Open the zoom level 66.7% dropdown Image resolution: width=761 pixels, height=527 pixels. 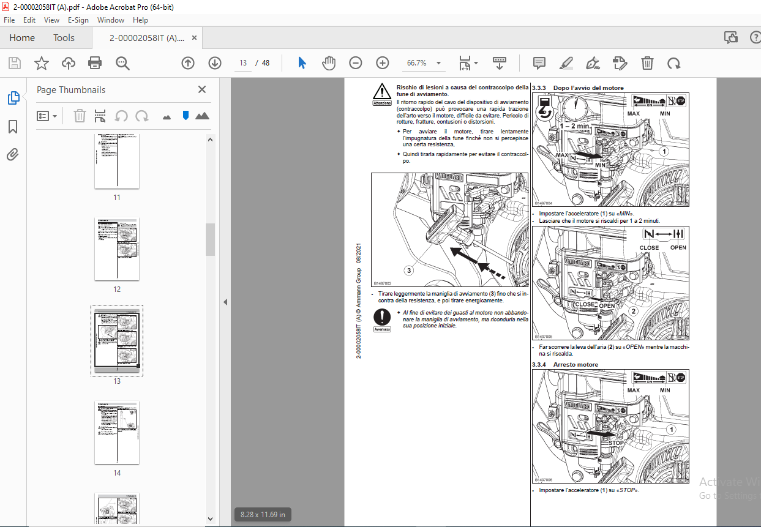coord(438,63)
